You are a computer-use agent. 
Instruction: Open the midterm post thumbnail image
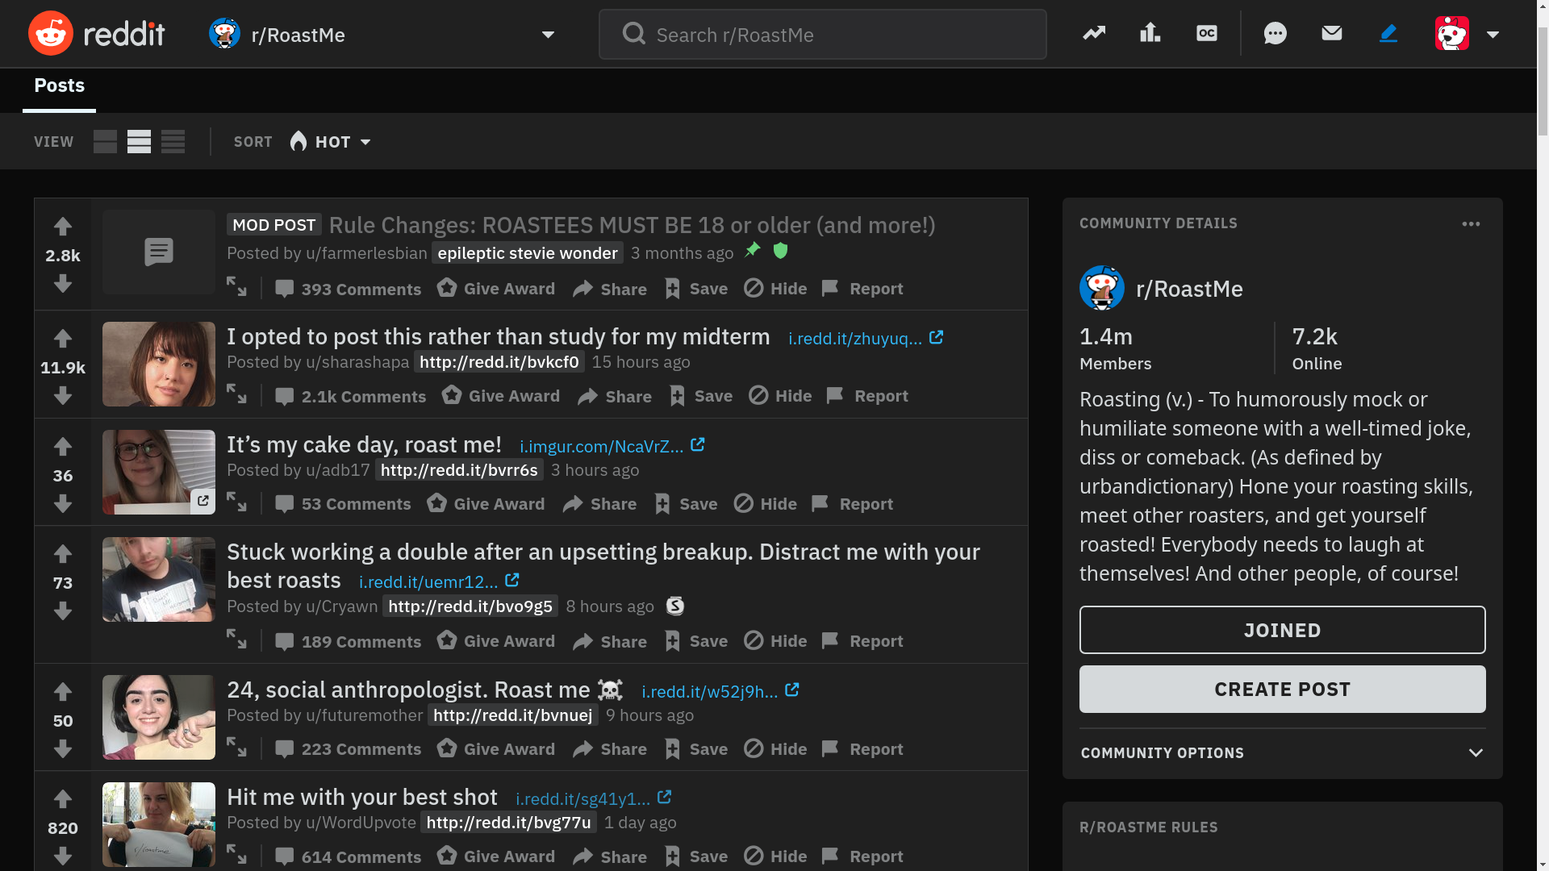[159, 365]
